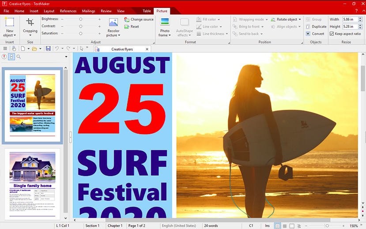Close the Creative flyers document tab
This screenshot has height=229, width=366.
pos(147,49)
